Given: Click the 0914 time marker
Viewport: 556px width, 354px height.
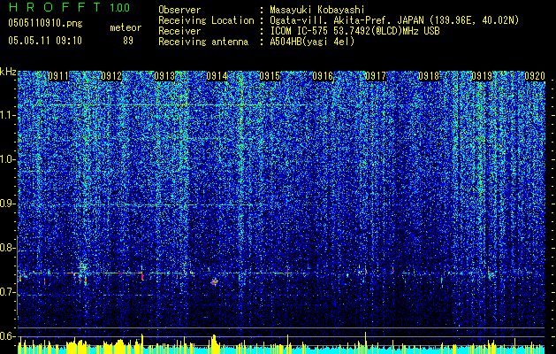Looking at the screenshot, I should tap(217, 76).
